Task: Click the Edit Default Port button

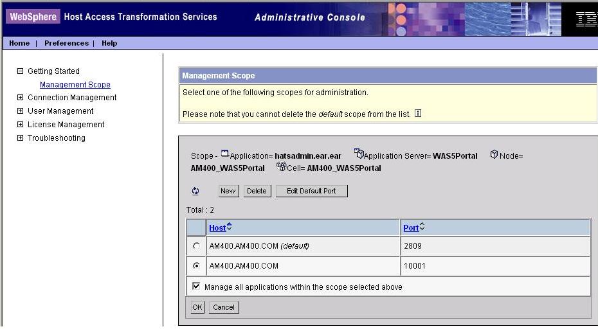Action: 311,191
